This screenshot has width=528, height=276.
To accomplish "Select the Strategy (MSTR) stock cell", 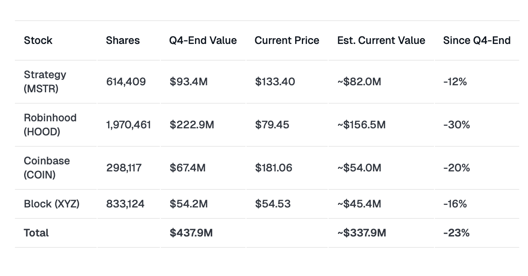I will pos(45,81).
